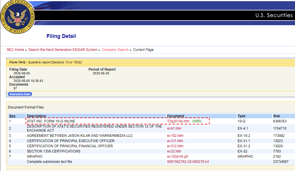Screen dimensions: 295x171
Task: Select CERTIFICATION OF PRINCIPAL EXECUTIVE OFFICER text
Action: pyautogui.click(x=70, y=141)
